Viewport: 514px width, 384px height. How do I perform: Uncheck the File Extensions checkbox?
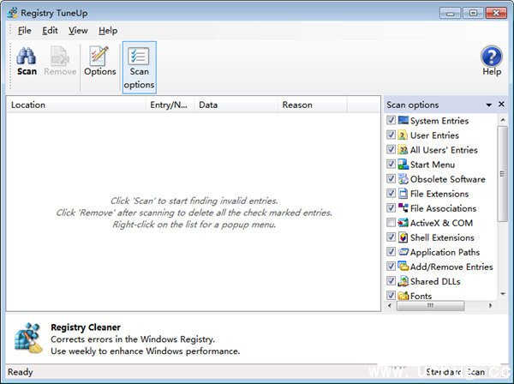[391, 193]
